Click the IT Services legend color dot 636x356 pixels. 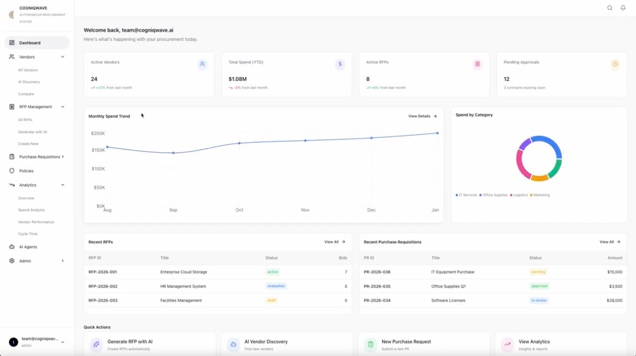[457, 195]
